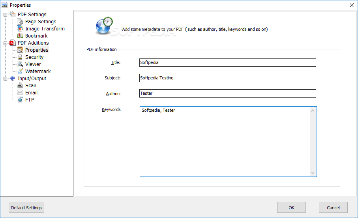Select the PDF Settings tree item

32,14
